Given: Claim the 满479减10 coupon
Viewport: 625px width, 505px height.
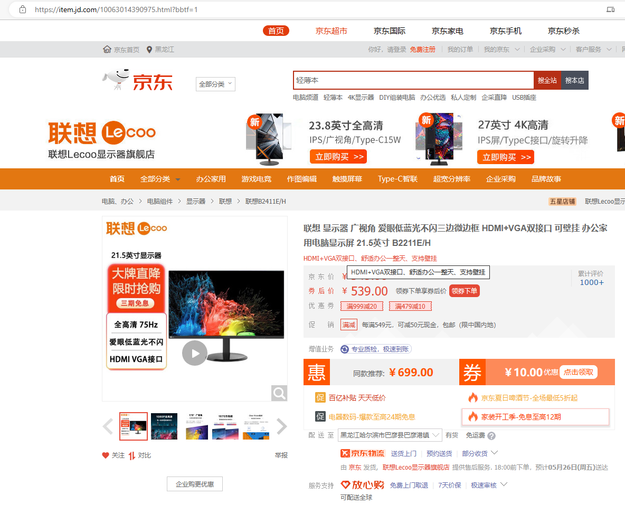Looking at the screenshot, I should point(410,306).
